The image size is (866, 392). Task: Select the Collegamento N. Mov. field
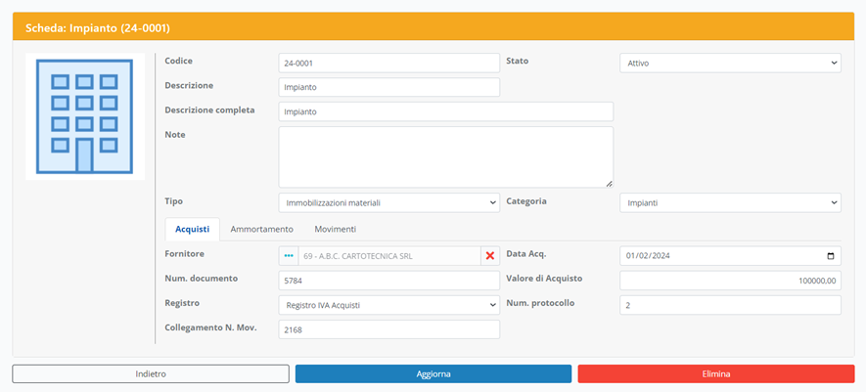388,329
